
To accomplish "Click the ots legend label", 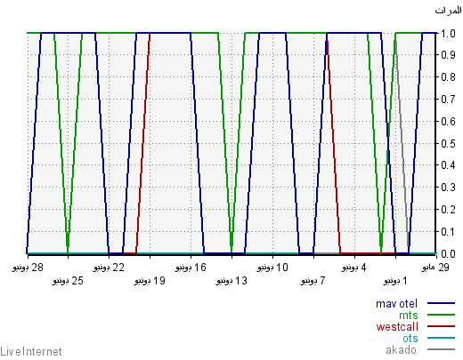I will pyautogui.click(x=410, y=339).
